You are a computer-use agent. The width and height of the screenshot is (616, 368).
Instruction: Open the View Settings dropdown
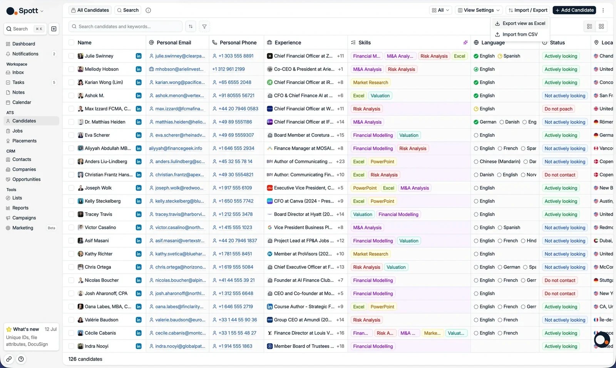pyautogui.click(x=479, y=10)
